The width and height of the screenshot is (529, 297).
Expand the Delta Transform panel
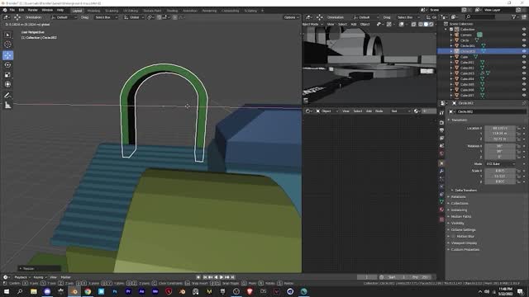pos(465,191)
